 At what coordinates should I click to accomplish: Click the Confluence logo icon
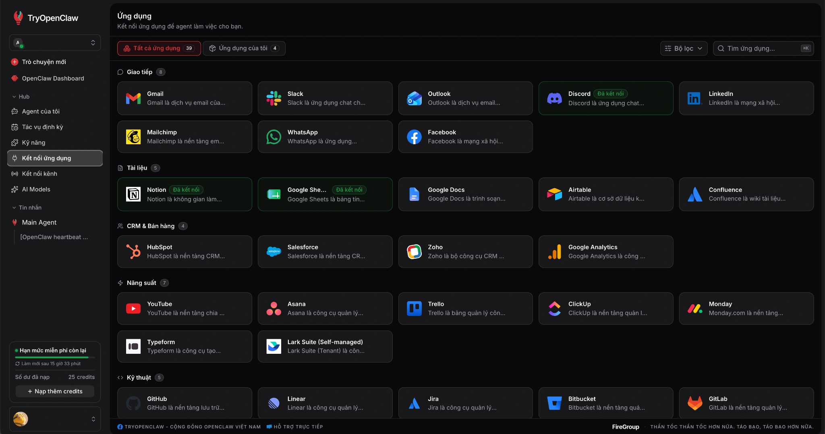click(695, 194)
